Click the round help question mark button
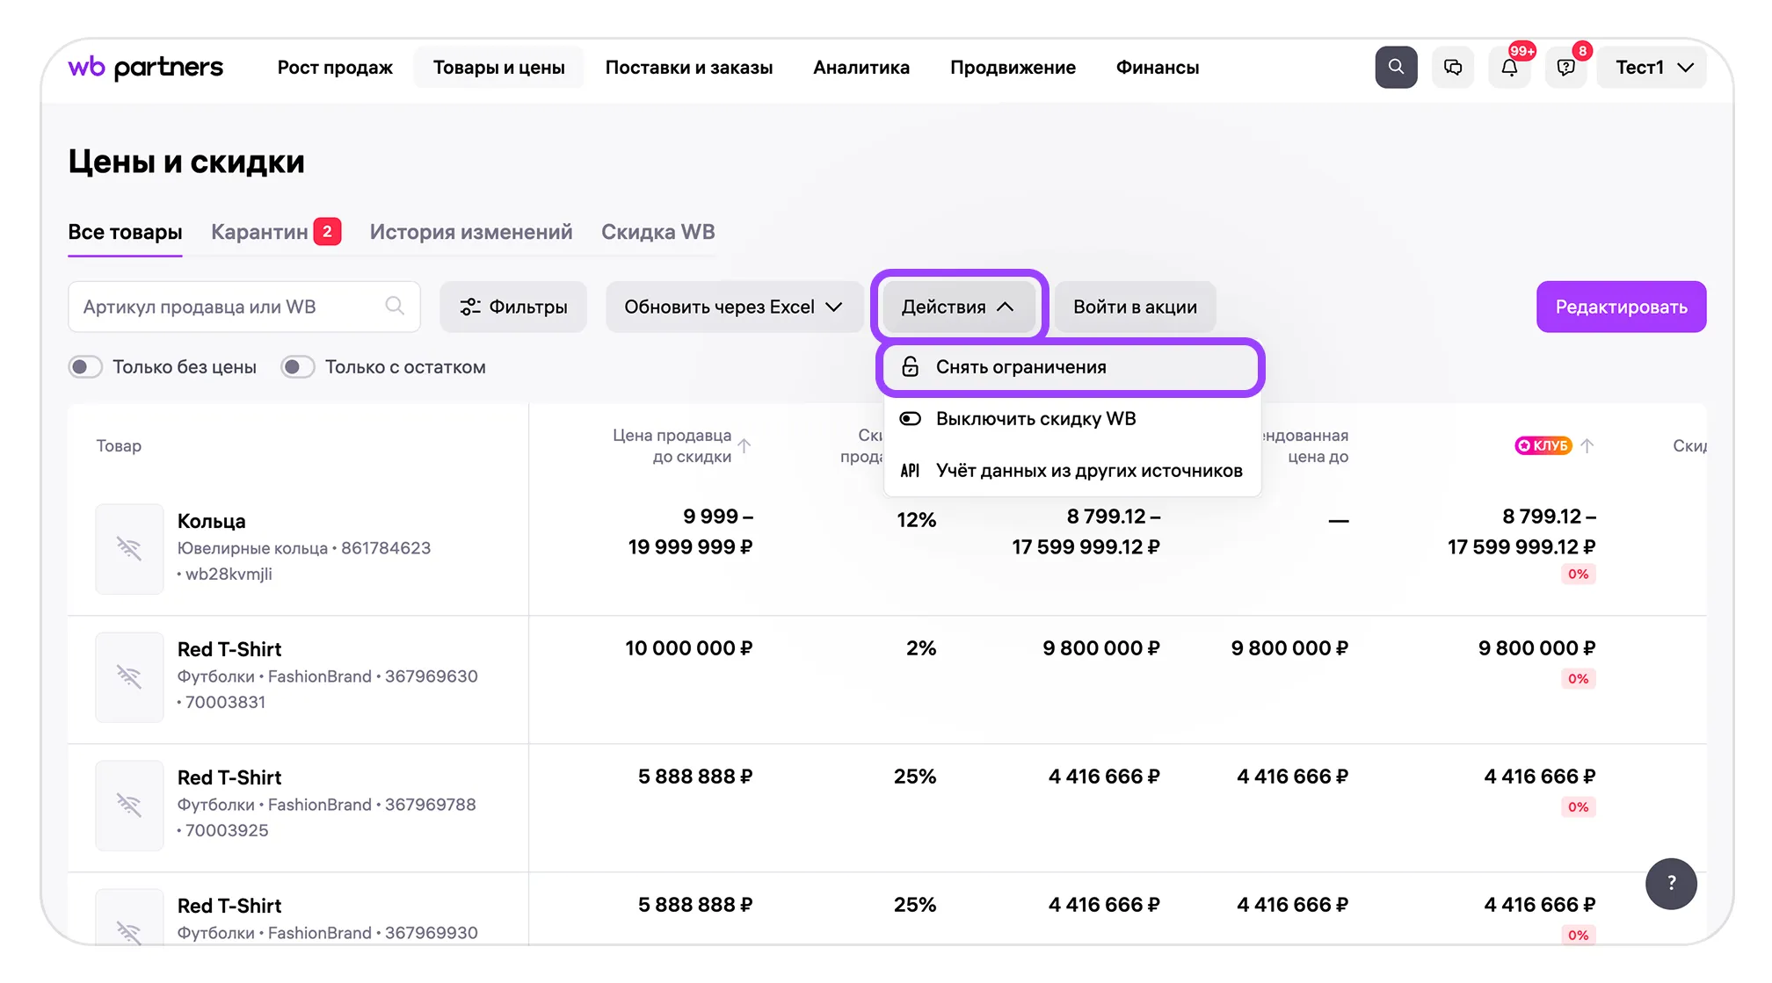The height and width of the screenshot is (983, 1772). click(x=1670, y=883)
